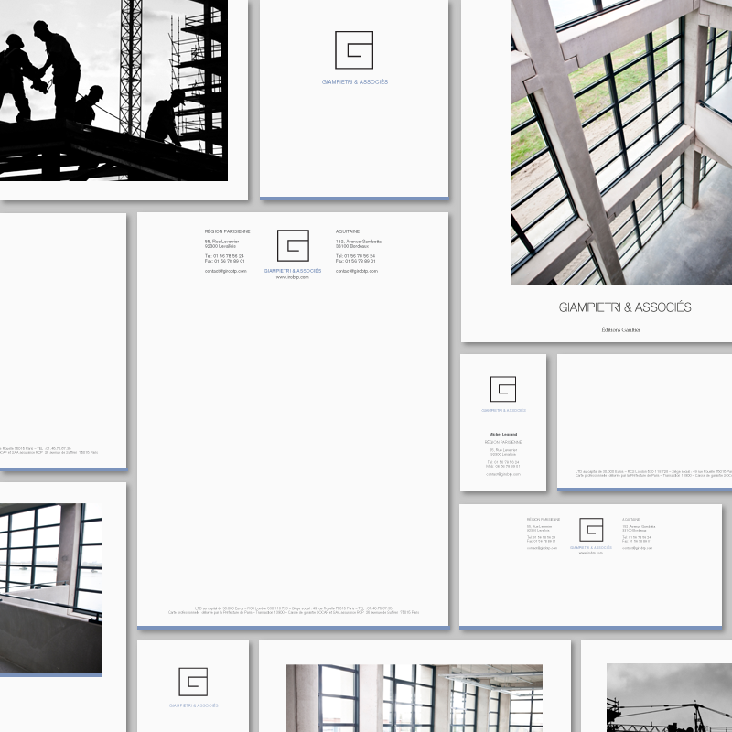Click the G logo on the large letterhead
The image size is (732, 732).
coord(293,245)
